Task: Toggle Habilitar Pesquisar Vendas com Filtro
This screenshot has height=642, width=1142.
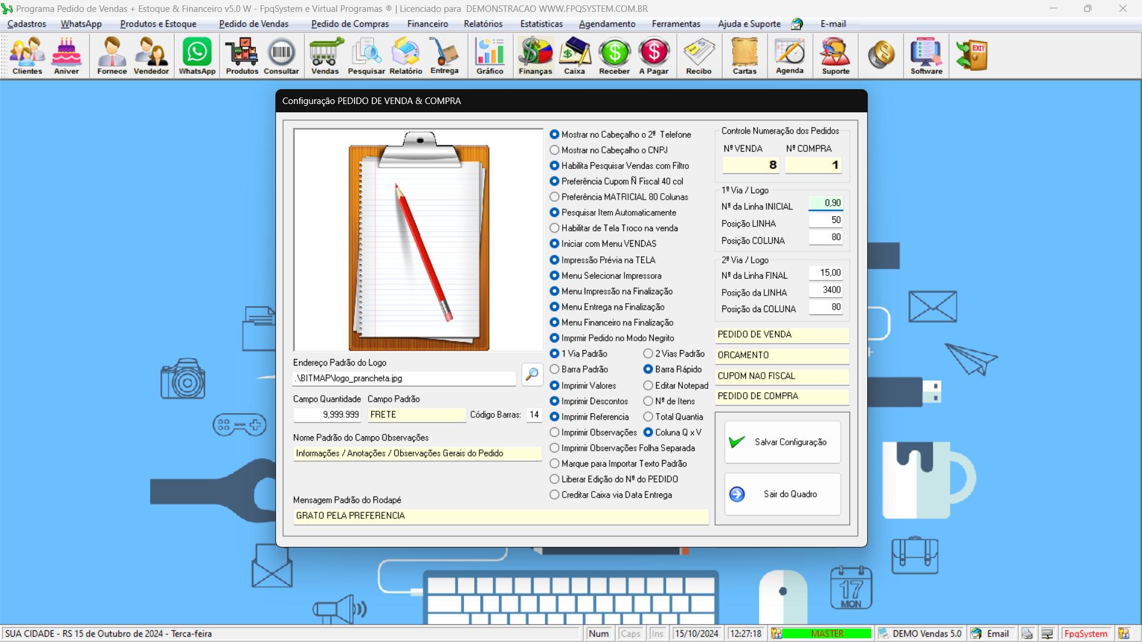Action: [554, 165]
